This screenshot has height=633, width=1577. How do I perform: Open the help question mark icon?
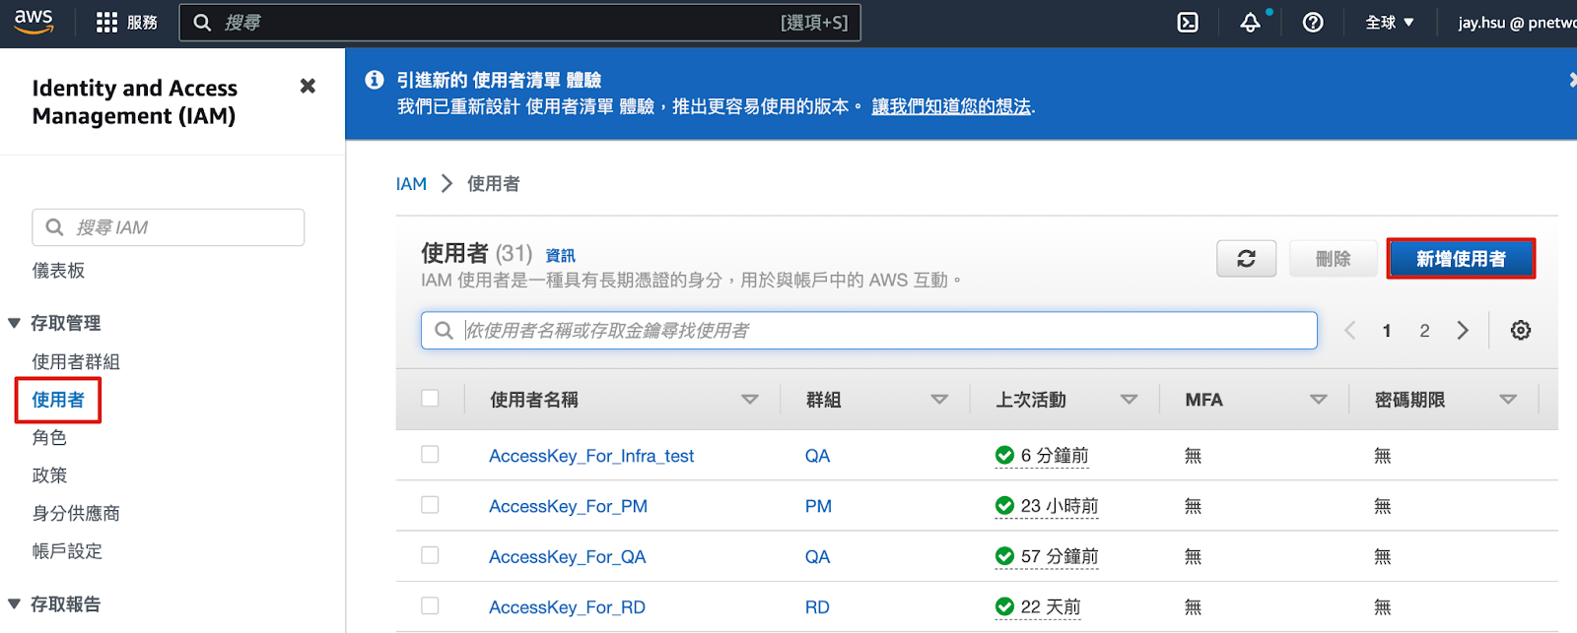click(1313, 23)
